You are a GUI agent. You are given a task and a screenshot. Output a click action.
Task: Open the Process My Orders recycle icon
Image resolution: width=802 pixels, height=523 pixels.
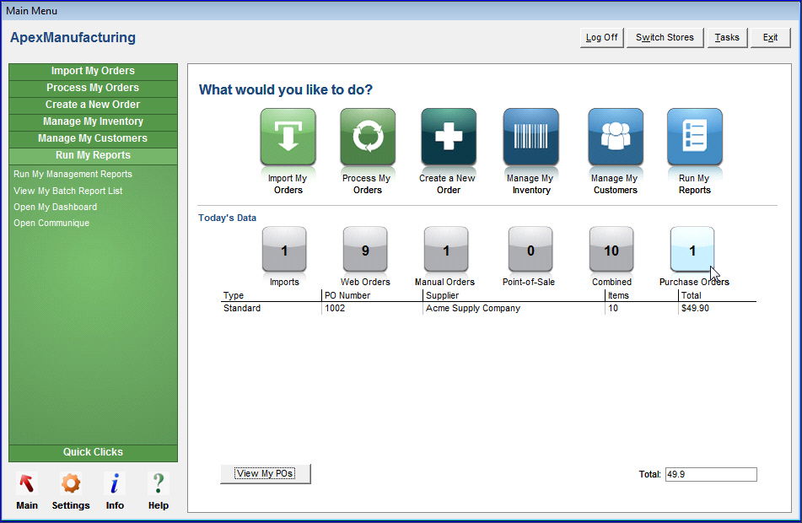click(x=367, y=137)
